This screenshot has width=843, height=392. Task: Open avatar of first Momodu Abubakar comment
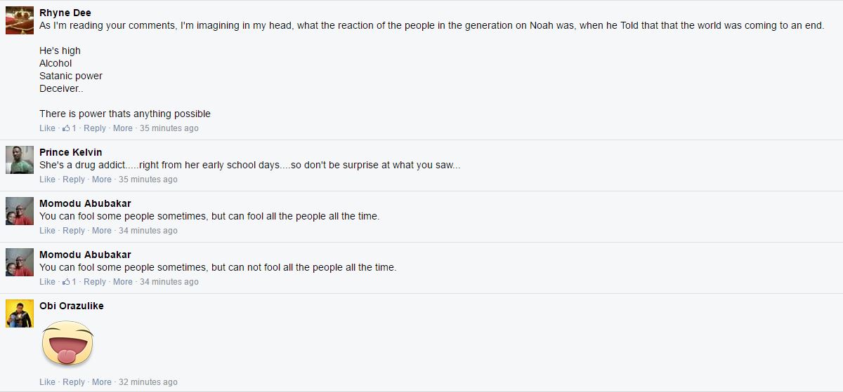tap(20, 211)
